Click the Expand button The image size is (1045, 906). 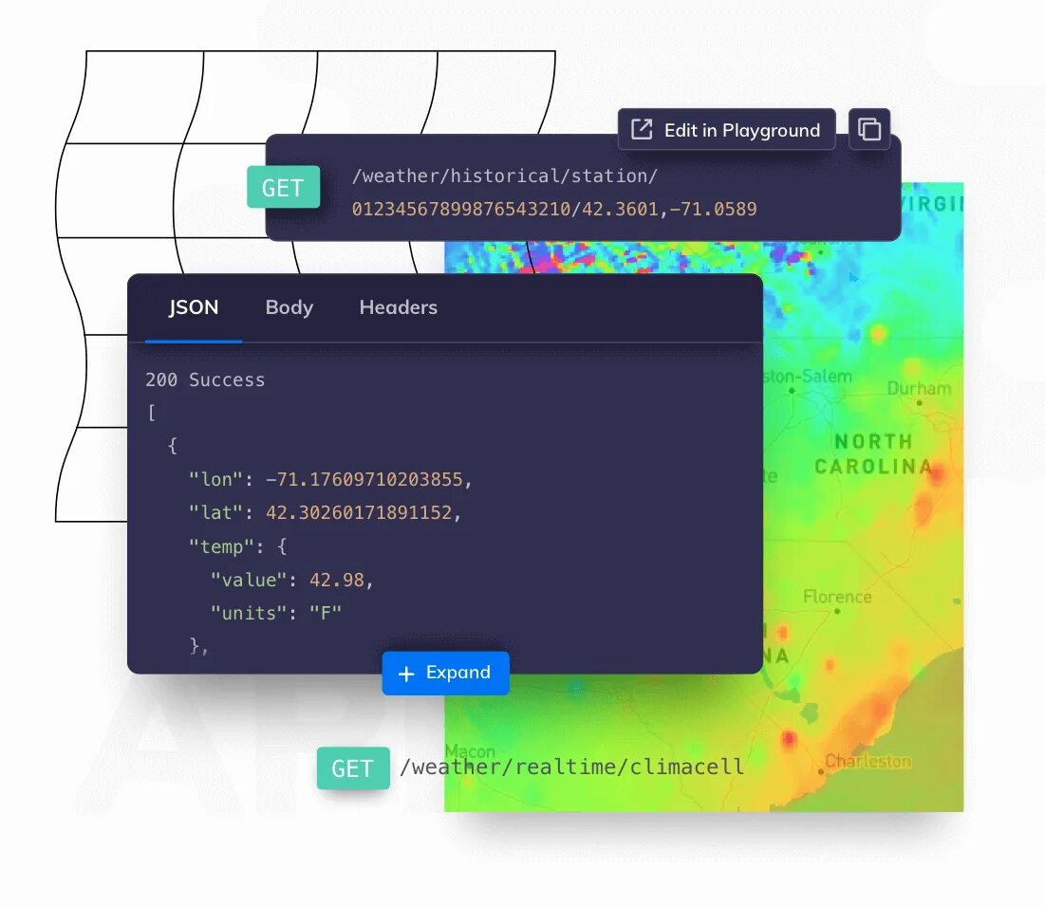446,673
